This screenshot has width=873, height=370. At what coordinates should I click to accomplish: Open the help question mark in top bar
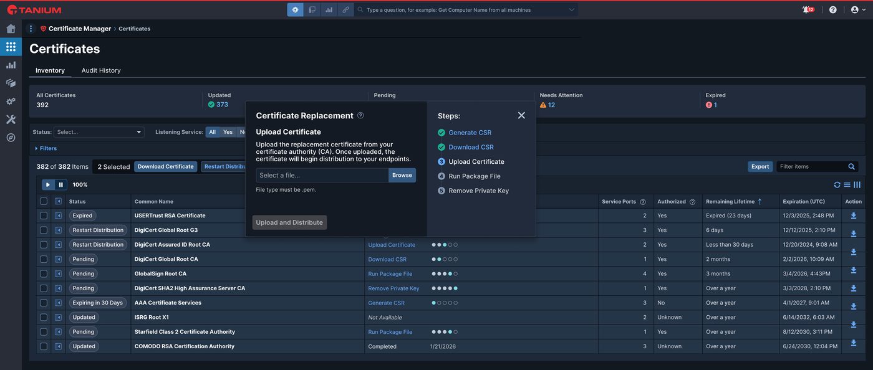[833, 10]
